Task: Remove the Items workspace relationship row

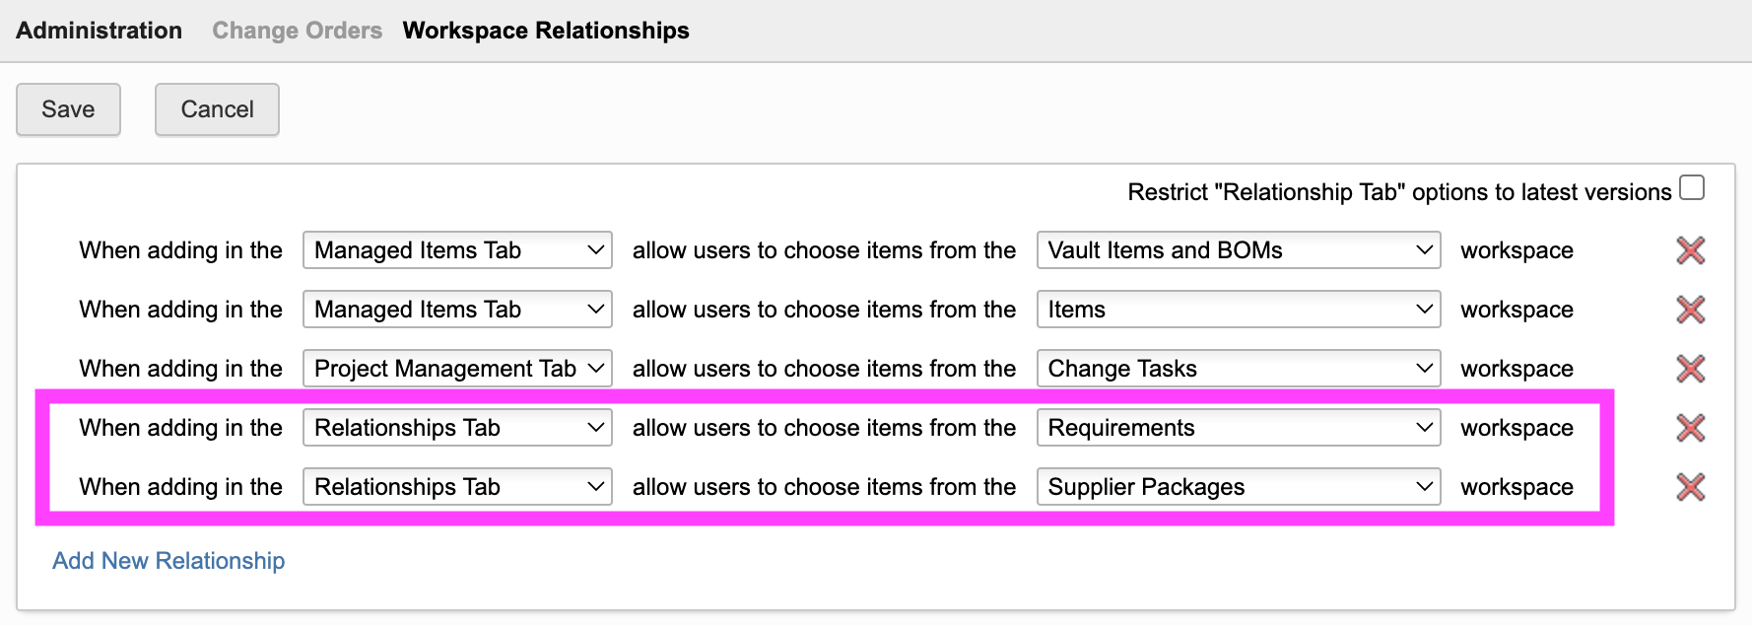Action: tap(1690, 310)
